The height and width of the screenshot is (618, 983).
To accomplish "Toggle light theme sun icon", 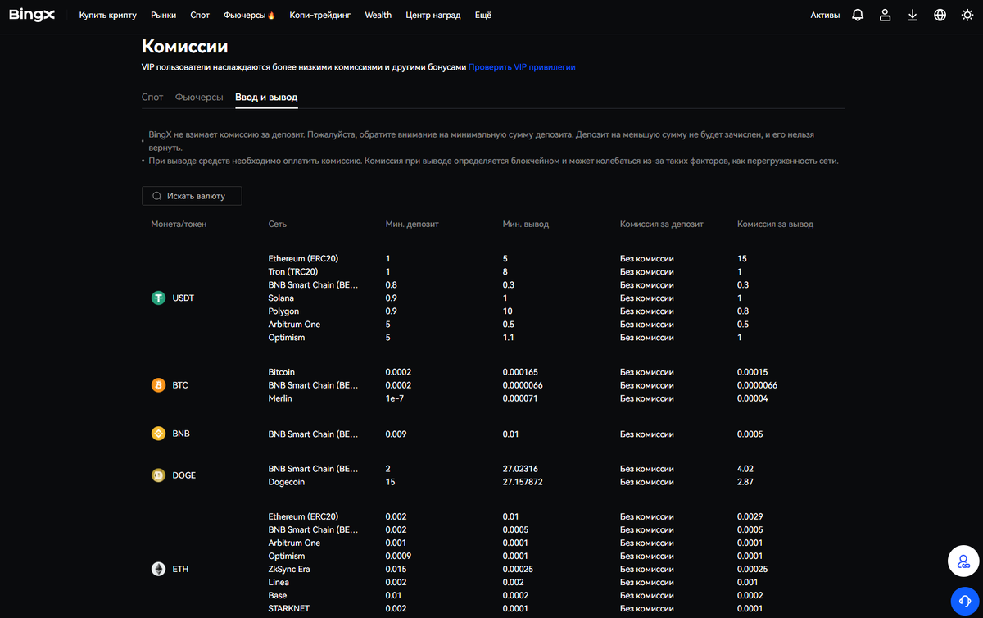I will click(967, 15).
